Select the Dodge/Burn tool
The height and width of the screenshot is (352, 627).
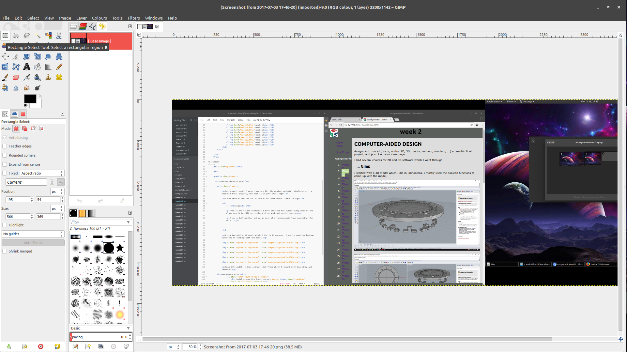point(38,88)
